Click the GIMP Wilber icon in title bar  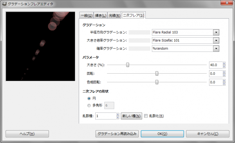tap(4, 4)
